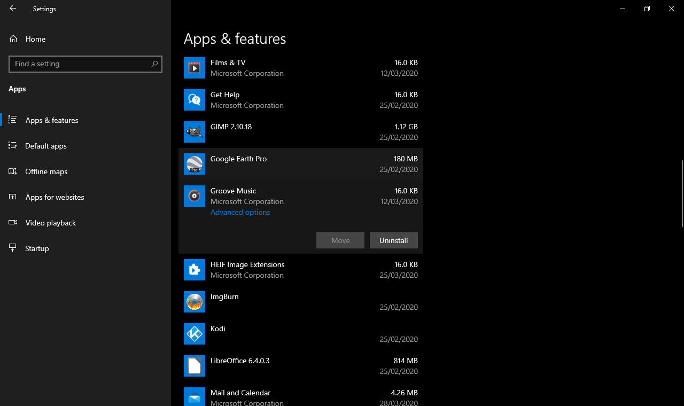Click the Google Earth Pro icon

(195, 164)
